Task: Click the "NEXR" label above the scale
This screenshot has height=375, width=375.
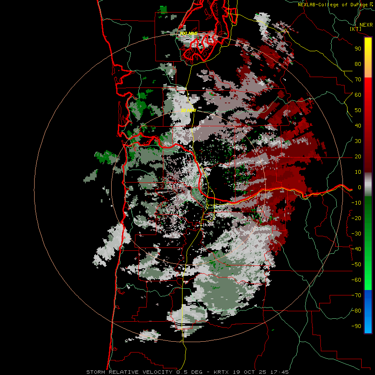Action: (366, 25)
